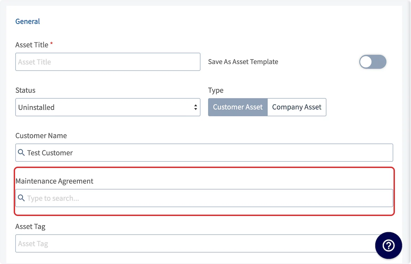
Task: Click the Maintenance Agreement search field
Action: 204,198
